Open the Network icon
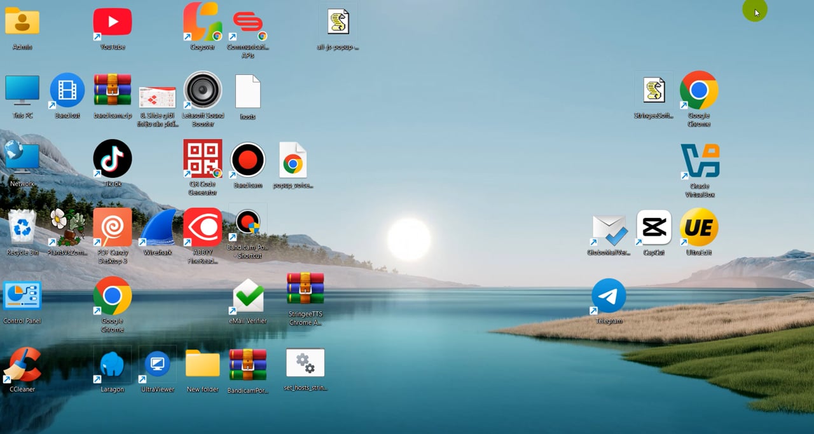The width and height of the screenshot is (814, 434). (22, 159)
